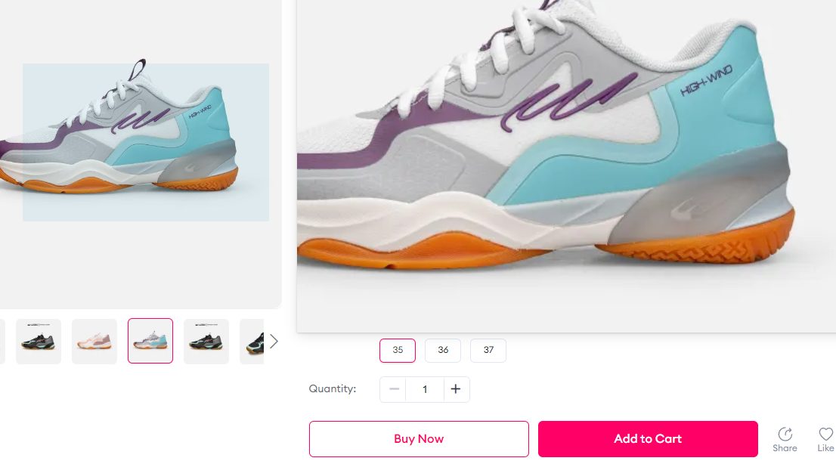Pick size 37 option

pyautogui.click(x=488, y=351)
